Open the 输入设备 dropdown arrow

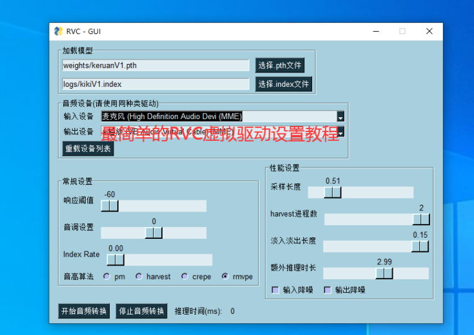coord(340,117)
